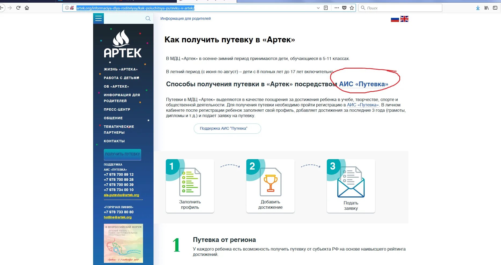Click phone number +7 978 700 90 39
Image resolution: width=501 pixels, height=265 pixels.
(119, 185)
